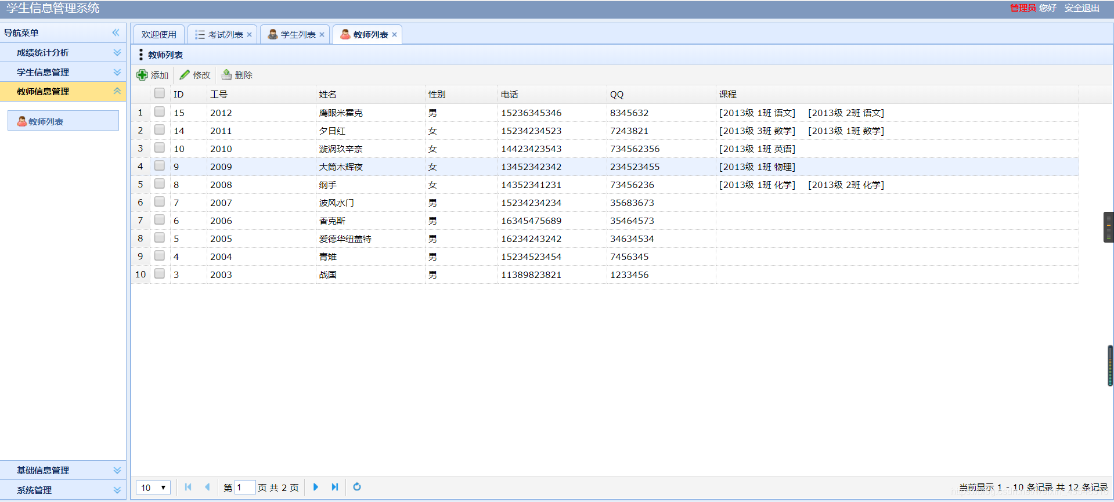This screenshot has height=502, width=1114.
Task: Check the row for teacher 爱德华纽盖特
Action: point(160,238)
